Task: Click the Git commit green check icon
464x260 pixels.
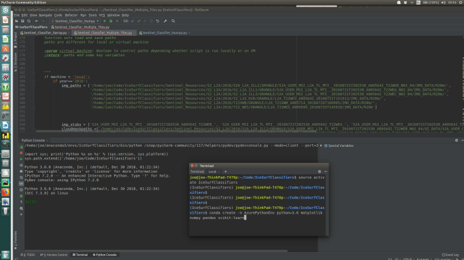Action: [x=139, y=21]
